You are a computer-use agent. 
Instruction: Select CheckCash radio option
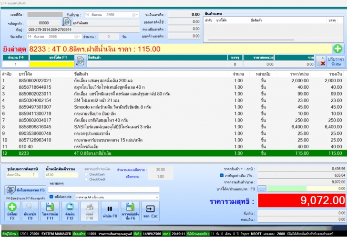[86, 174]
